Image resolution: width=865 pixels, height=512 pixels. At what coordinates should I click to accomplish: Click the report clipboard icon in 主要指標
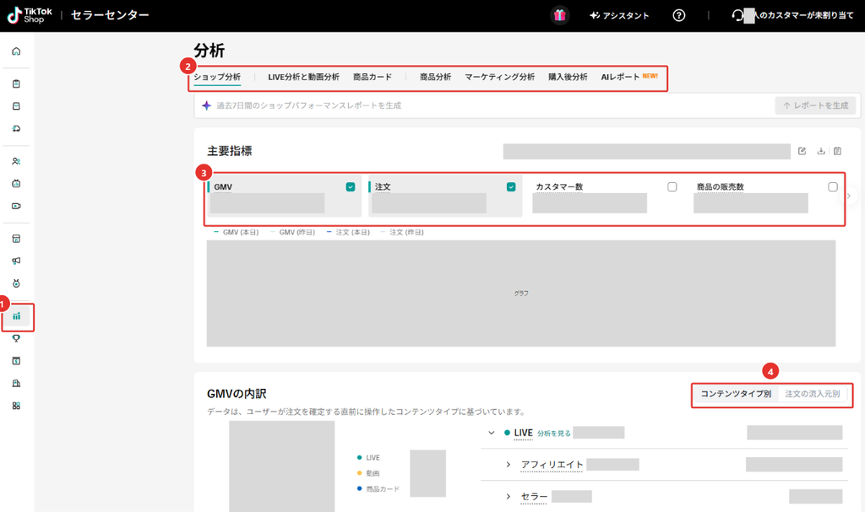pyautogui.click(x=837, y=151)
